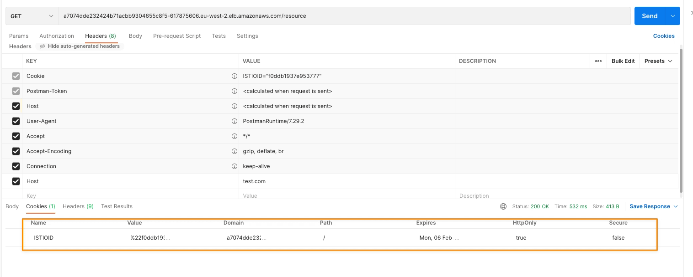The height and width of the screenshot is (277, 693).
Task: Click the info icon beside User-Agent header
Action: [x=234, y=121]
